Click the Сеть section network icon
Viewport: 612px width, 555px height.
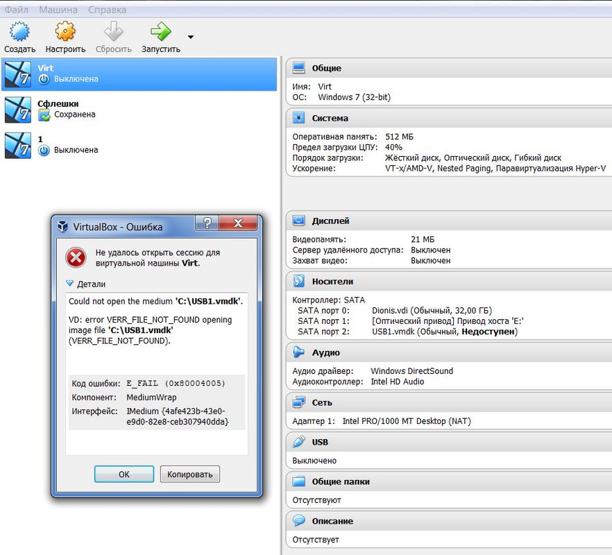click(x=299, y=402)
